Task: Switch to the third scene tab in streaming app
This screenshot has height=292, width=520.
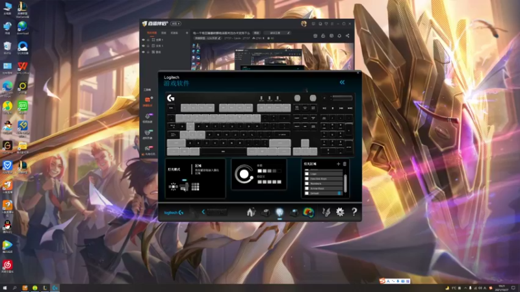Action: pyautogui.click(x=174, y=33)
